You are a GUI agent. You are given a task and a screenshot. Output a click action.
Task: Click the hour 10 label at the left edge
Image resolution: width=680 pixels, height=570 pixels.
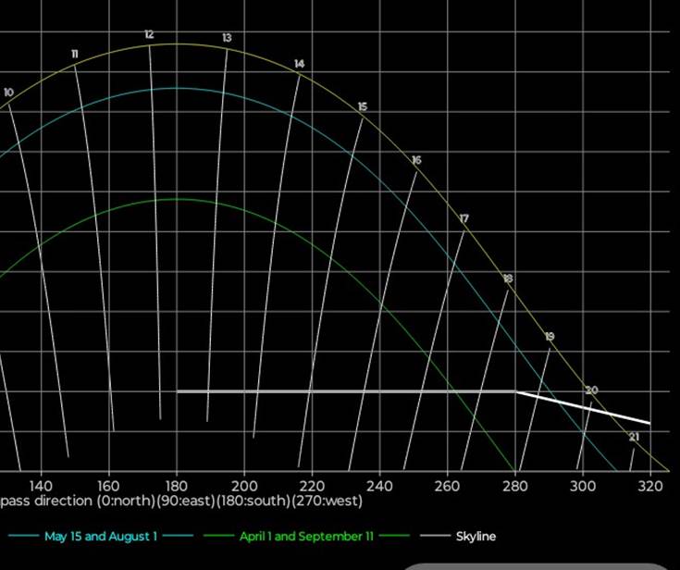pyautogui.click(x=9, y=93)
